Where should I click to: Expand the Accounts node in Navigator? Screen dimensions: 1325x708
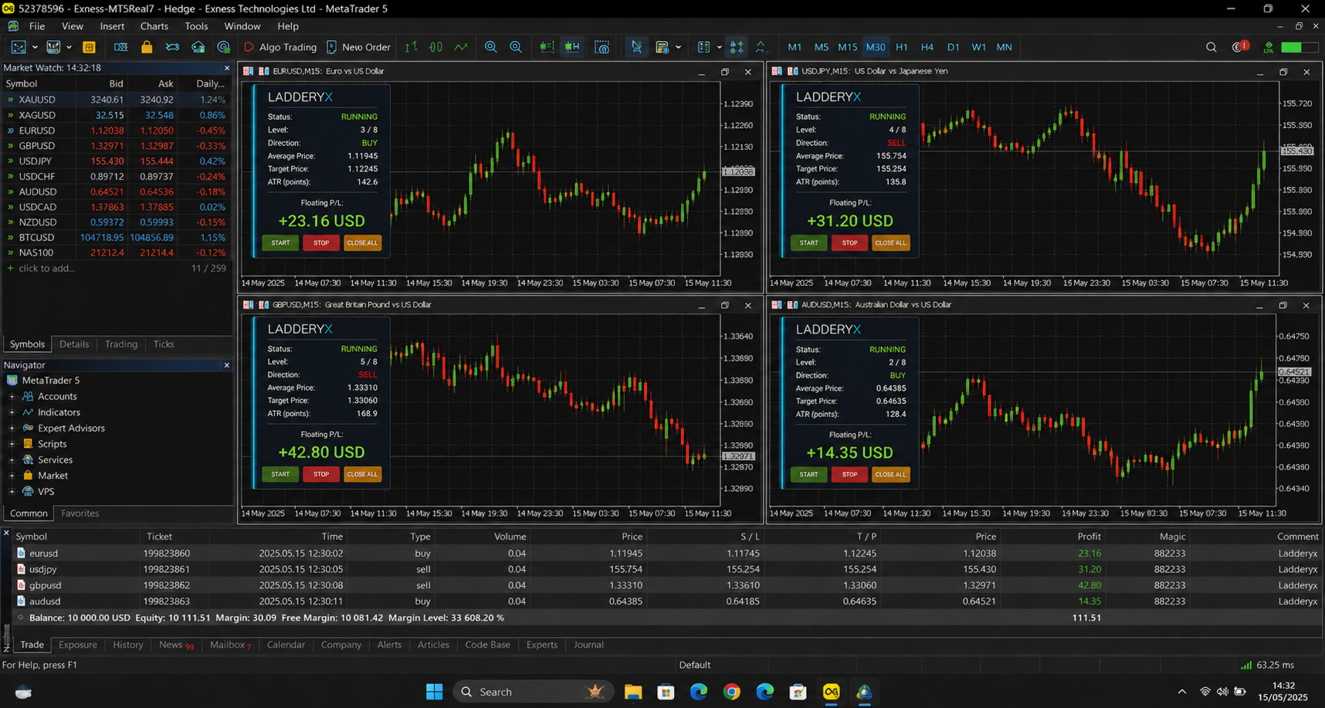pyautogui.click(x=12, y=396)
